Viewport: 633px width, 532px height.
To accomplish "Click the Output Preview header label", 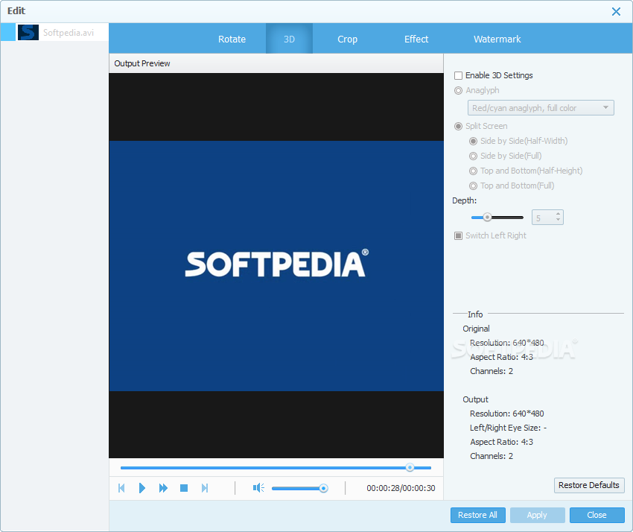I will pyautogui.click(x=142, y=63).
